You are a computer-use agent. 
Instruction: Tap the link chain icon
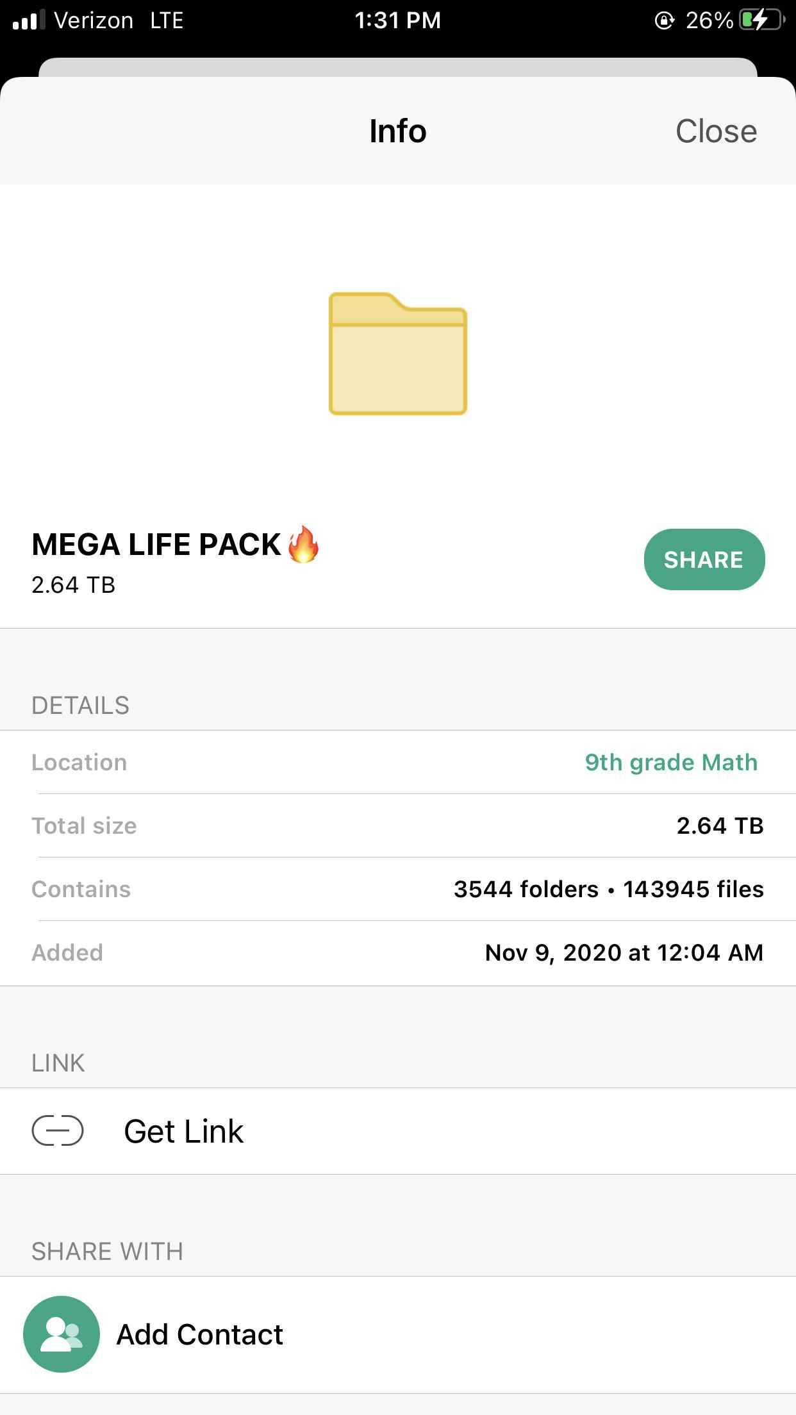pyautogui.click(x=58, y=1130)
